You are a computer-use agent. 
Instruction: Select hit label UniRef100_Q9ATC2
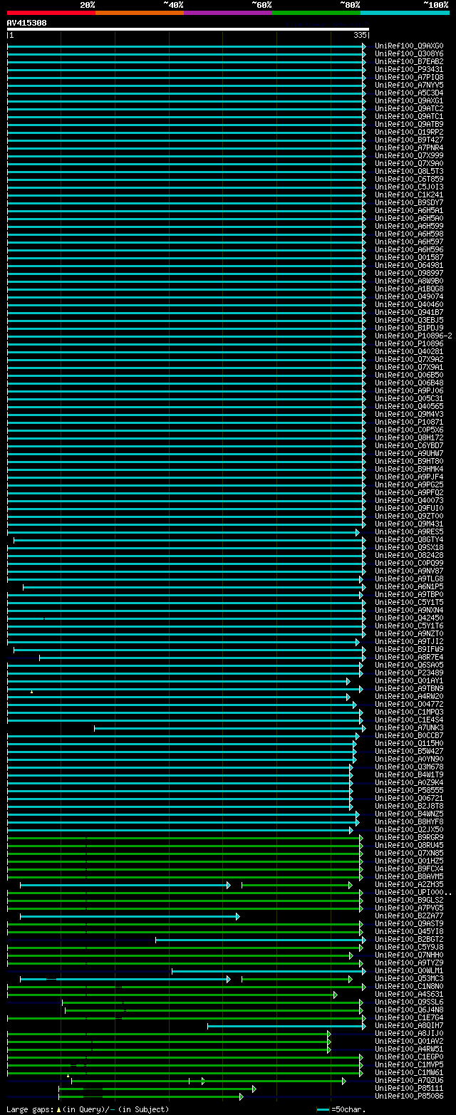[x=409, y=109]
